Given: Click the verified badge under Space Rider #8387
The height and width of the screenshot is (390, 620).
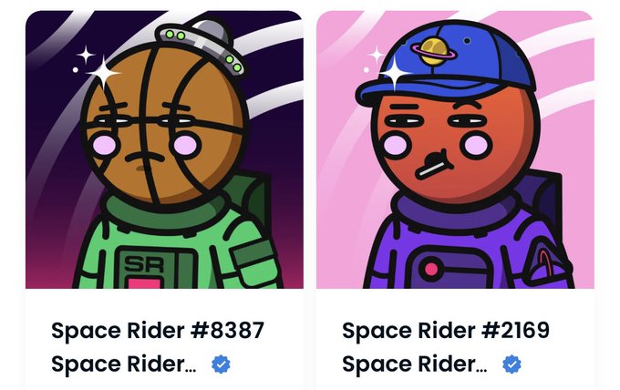Looking at the screenshot, I should pyautogui.click(x=221, y=364).
